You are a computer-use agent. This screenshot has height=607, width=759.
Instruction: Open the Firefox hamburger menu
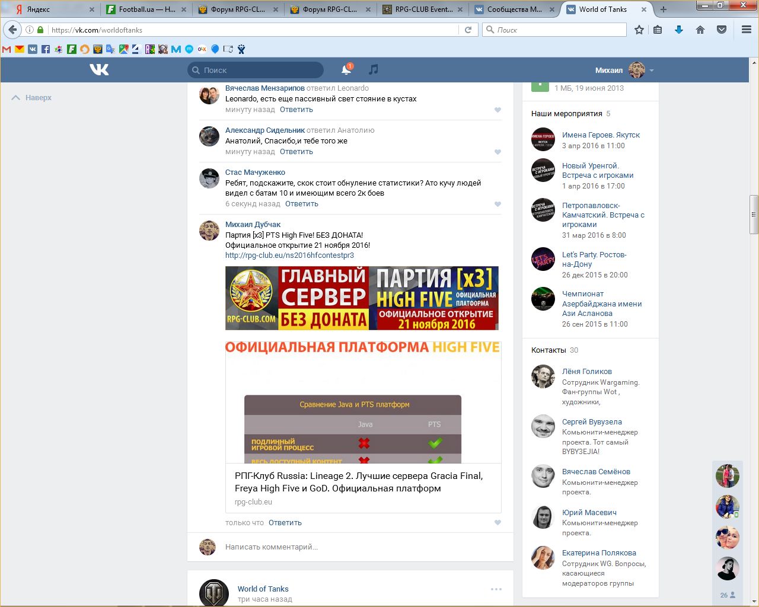point(746,30)
